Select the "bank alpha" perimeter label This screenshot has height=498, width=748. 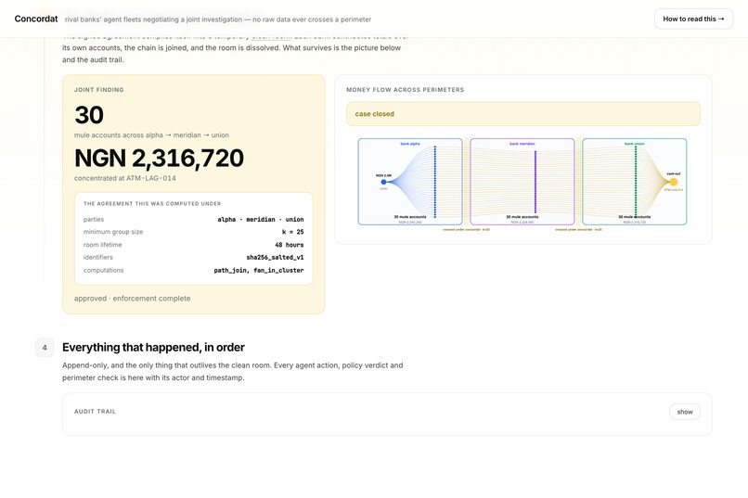(x=410, y=144)
